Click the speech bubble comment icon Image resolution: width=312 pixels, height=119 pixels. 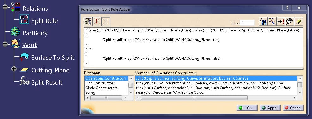(x=290, y=21)
